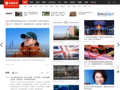The image size is (120, 90).
Task: Open 今日涨跌停股分析 flash news
Action: point(30,78)
